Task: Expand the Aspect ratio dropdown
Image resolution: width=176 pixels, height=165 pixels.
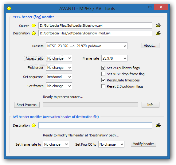Action: pyautogui.click(x=59, y=58)
